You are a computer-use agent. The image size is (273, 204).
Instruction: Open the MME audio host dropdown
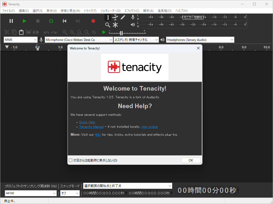pos(21,40)
